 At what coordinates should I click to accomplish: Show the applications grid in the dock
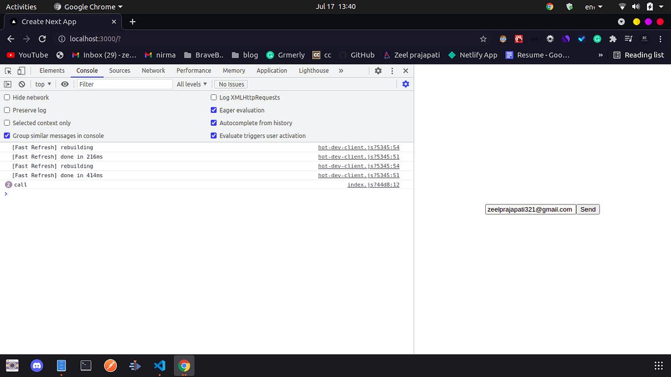pyautogui.click(x=659, y=366)
